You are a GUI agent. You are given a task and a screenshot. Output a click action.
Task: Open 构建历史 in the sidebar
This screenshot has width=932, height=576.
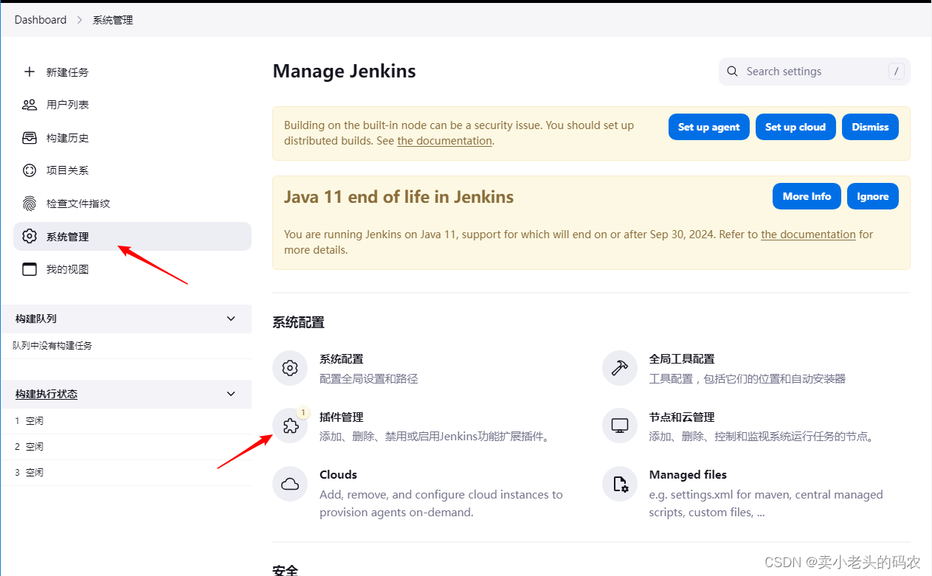point(133,138)
